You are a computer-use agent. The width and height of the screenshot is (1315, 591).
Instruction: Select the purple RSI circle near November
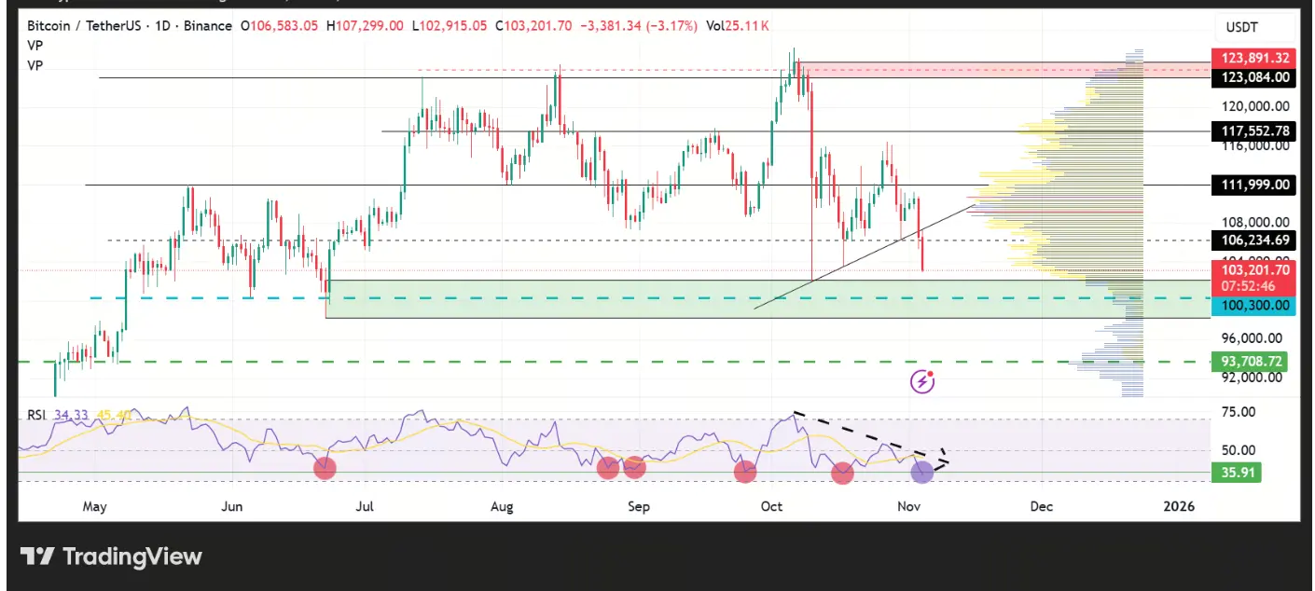click(921, 472)
